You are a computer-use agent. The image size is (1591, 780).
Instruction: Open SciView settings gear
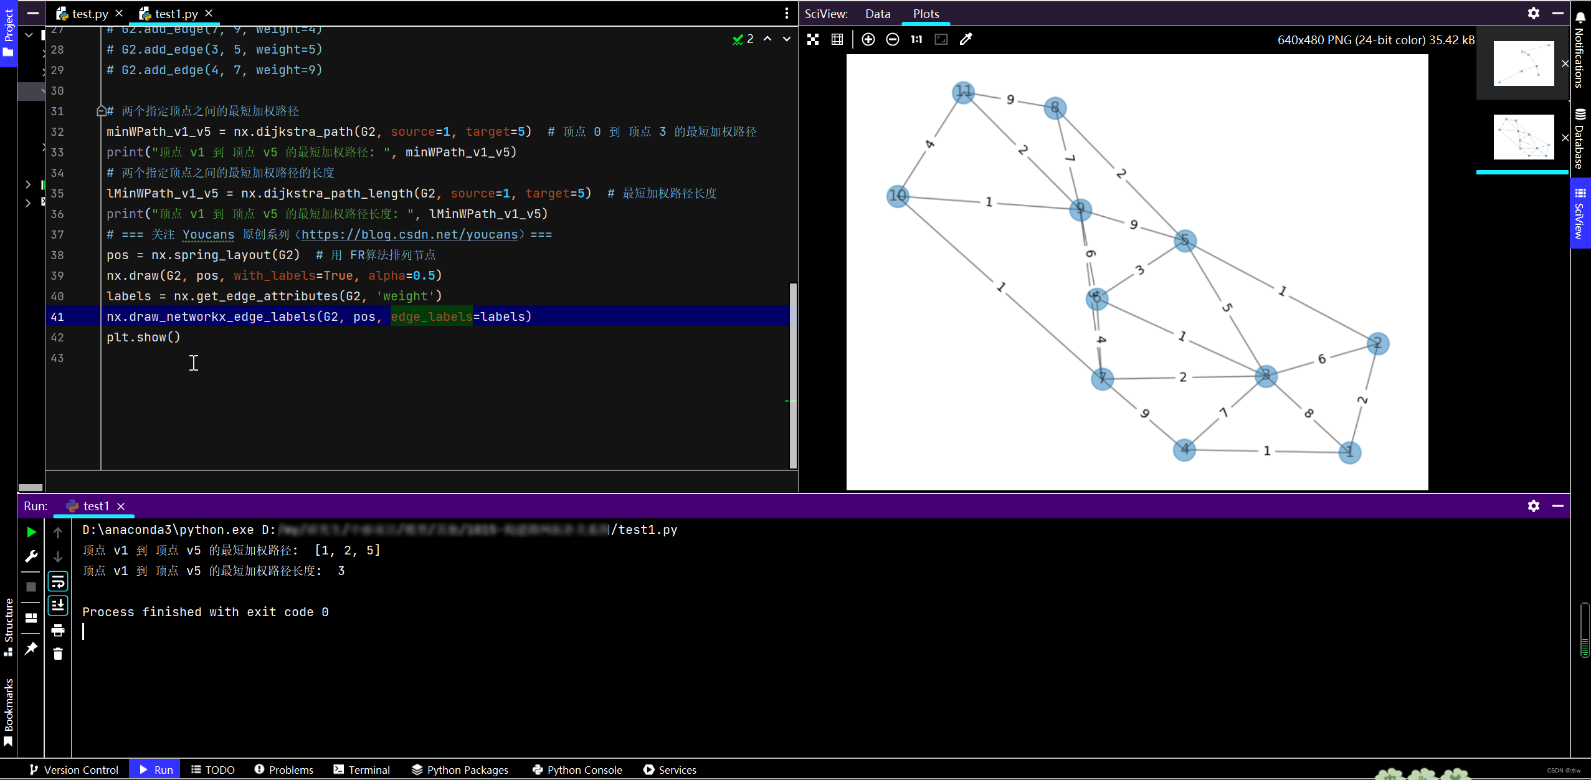click(1534, 13)
